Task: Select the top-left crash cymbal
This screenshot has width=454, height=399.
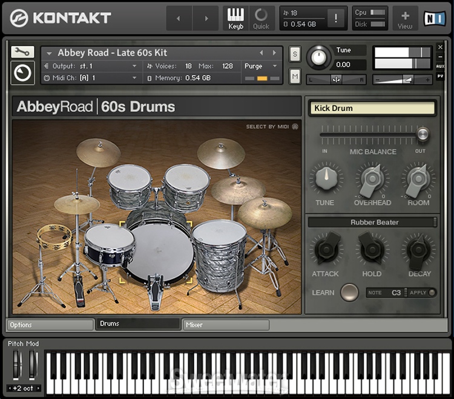Action: [98, 152]
